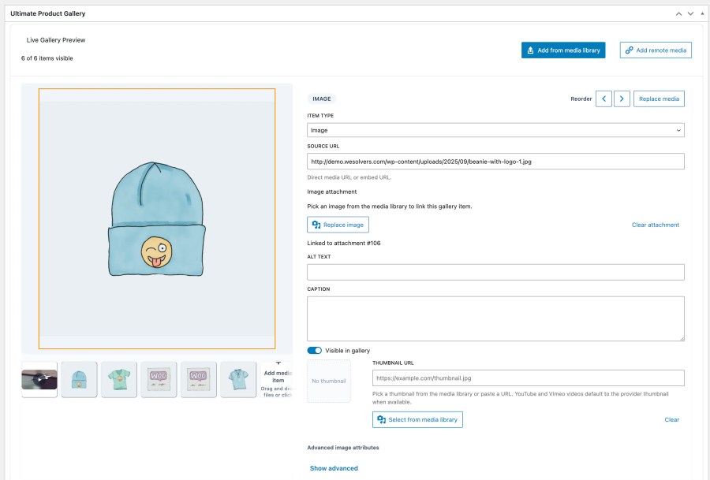The width and height of the screenshot is (710, 480).
Task: Move panel down using the down chevron
Action: [690, 13]
